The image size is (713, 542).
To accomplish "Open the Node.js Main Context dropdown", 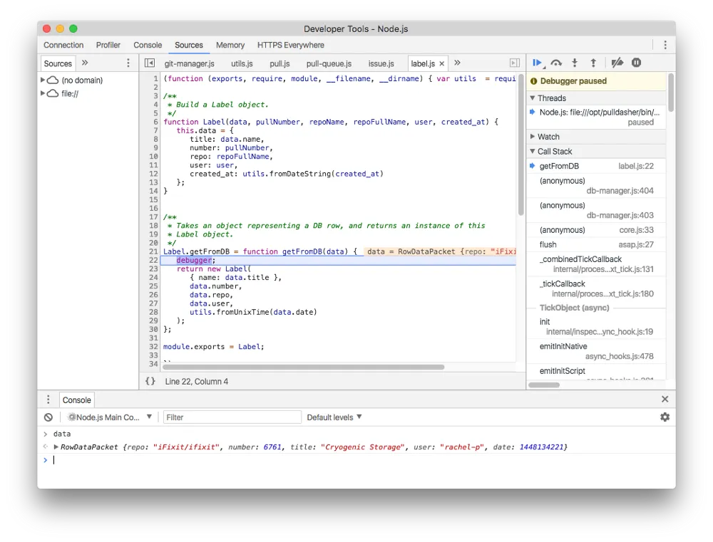I will pos(109,417).
